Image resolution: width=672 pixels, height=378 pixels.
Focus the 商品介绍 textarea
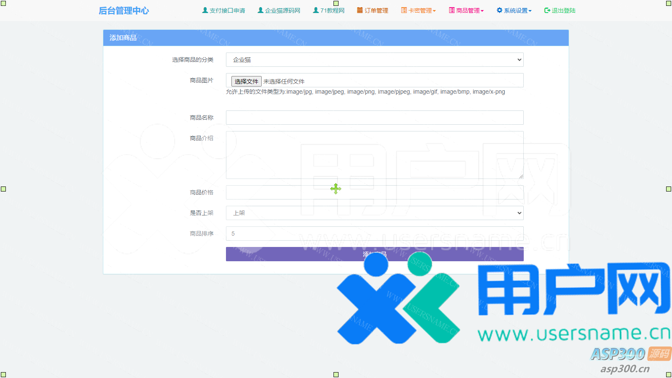pyautogui.click(x=375, y=155)
